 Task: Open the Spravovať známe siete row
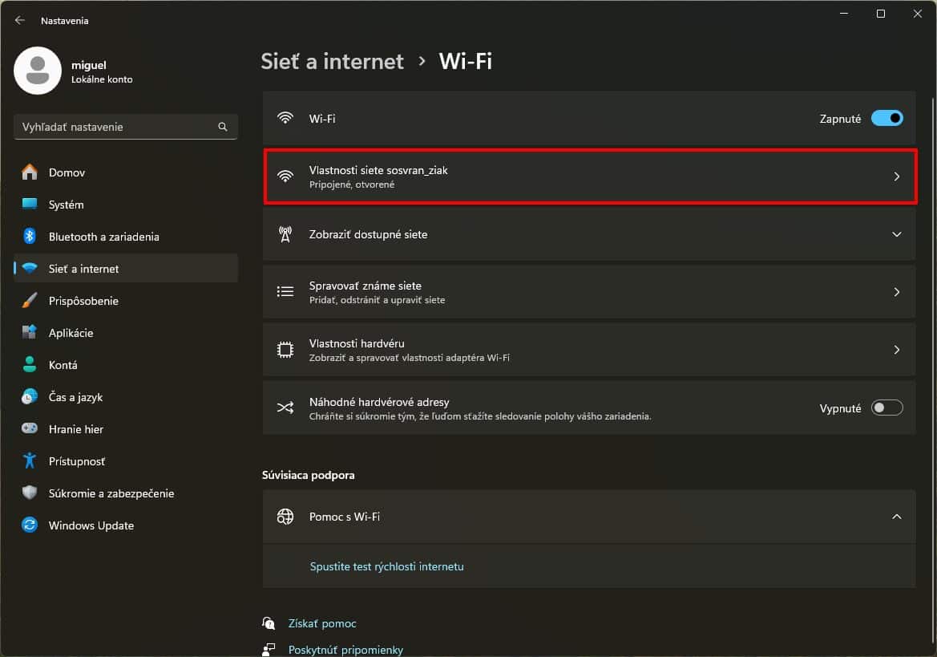coord(589,292)
